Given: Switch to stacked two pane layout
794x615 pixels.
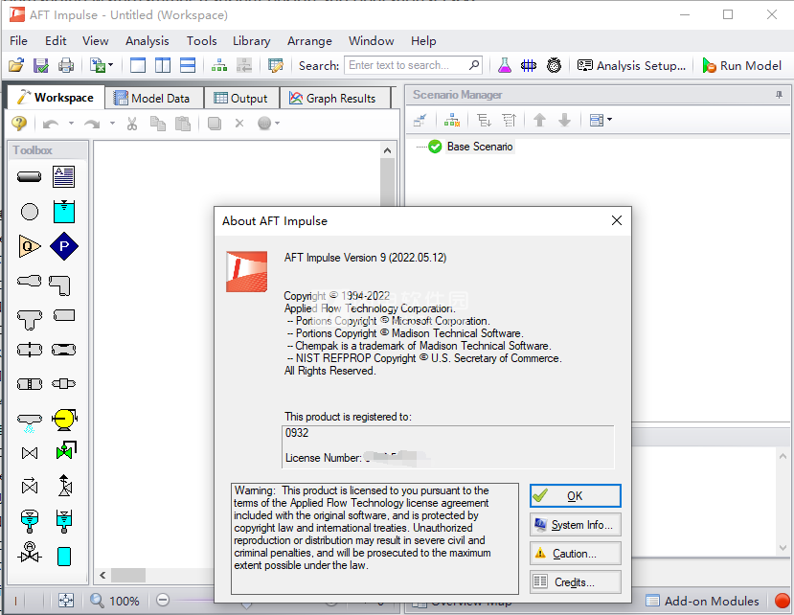Looking at the screenshot, I should [188, 65].
